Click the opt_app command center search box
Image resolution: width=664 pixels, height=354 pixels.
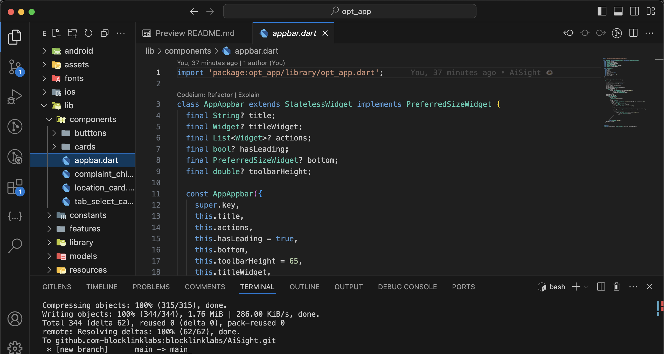[349, 11]
